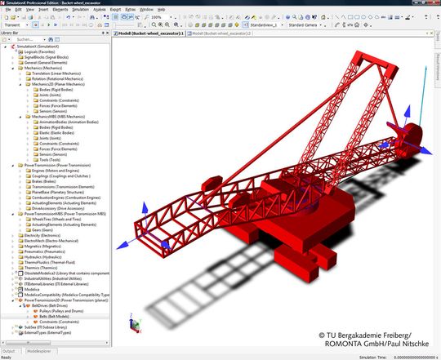Toggle the highlighted button after 3D view

[x=131, y=17]
